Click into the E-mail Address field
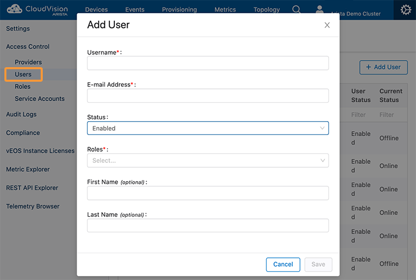This screenshot has width=416, height=280. click(208, 96)
